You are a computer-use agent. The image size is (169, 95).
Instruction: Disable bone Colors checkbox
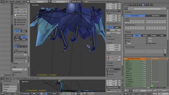(147, 38)
